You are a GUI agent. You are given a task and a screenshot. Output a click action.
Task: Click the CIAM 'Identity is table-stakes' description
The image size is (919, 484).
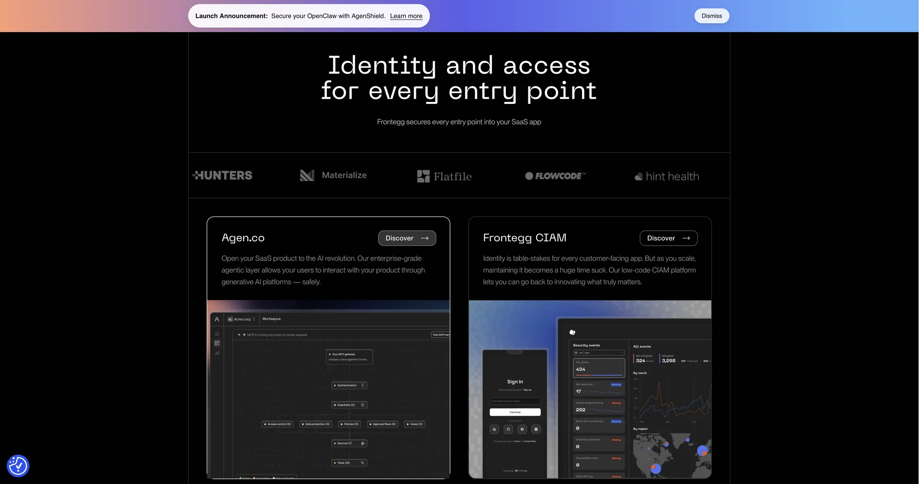click(x=589, y=270)
